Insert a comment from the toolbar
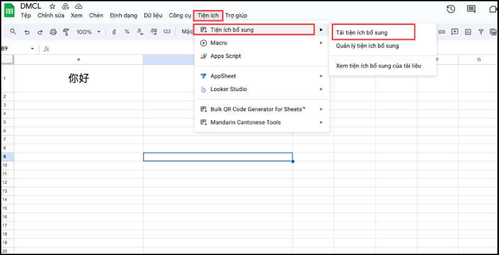 [455, 31]
